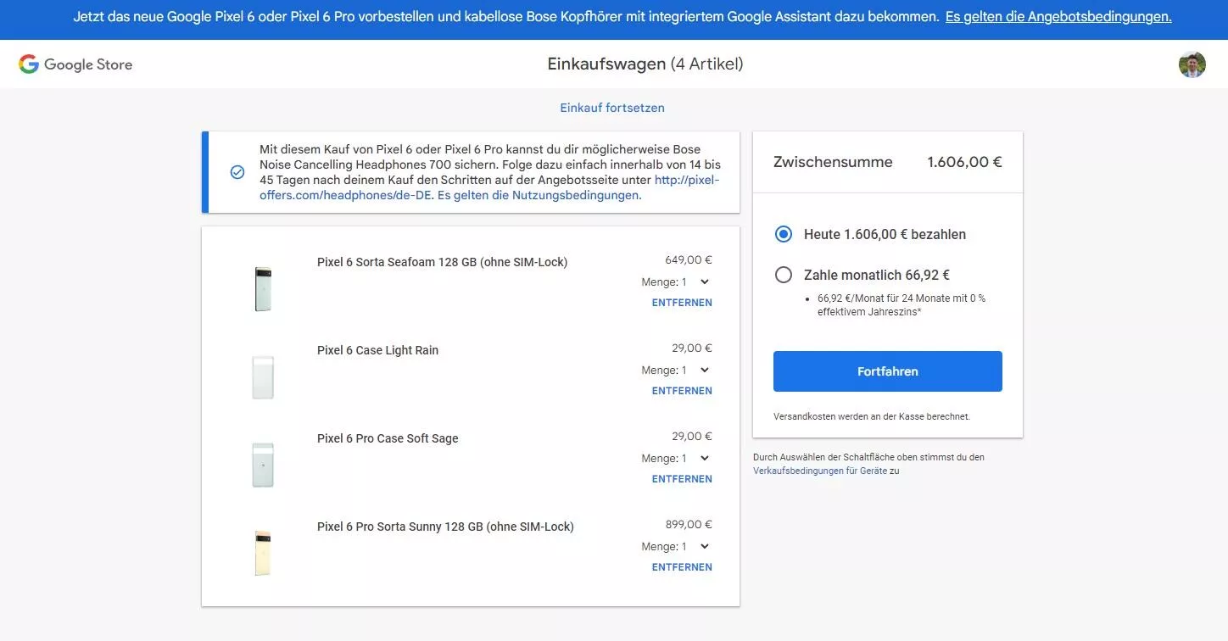Viewport: 1228px width, 641px height.
Task: Click the Pixel 6 Sorta Seafoam thumbnail
Action: (263, 288)
